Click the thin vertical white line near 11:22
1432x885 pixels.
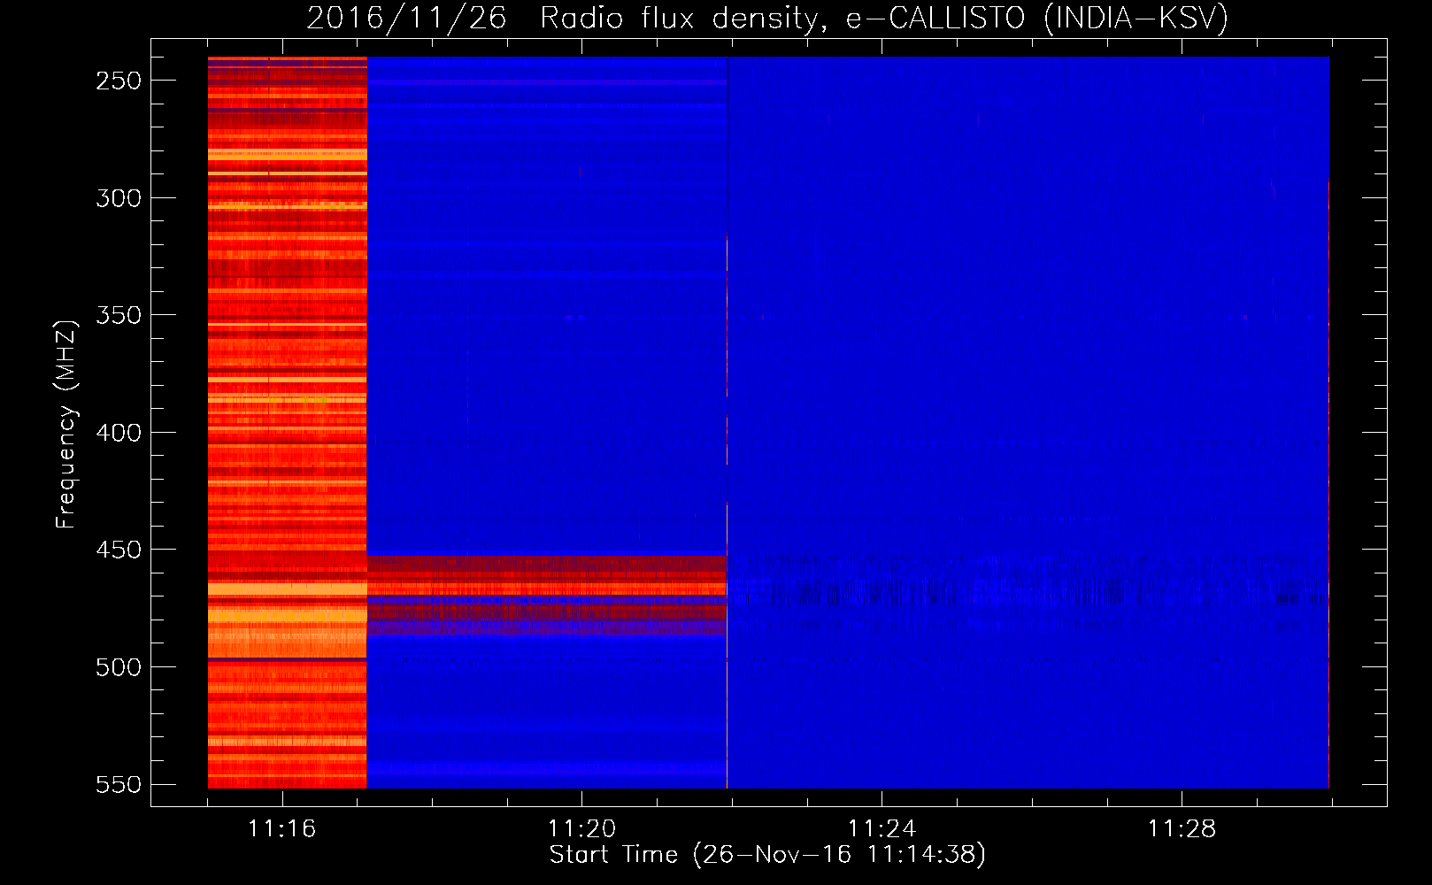point(727,513)
